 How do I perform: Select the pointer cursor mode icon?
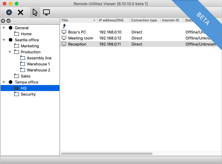tap(35, 12)
